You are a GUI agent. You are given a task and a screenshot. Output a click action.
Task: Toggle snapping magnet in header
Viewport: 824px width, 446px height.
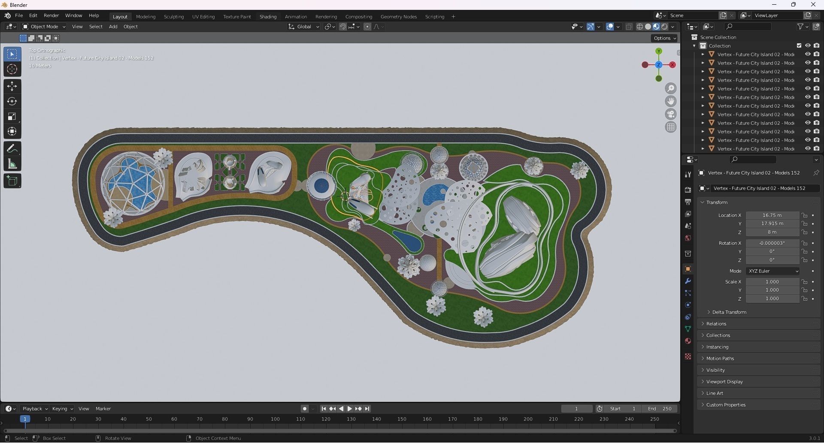(x=343, y=27)
